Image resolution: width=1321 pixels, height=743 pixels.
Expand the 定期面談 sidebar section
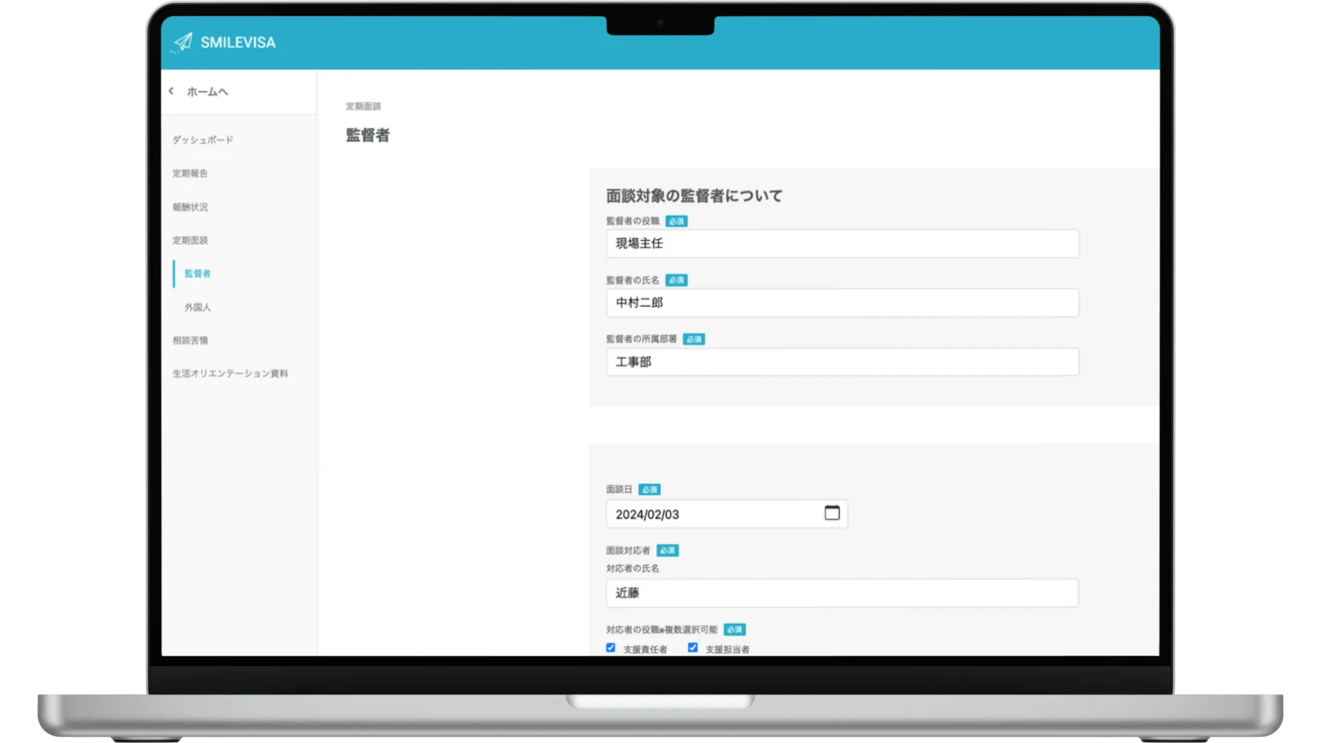click(190, 240)
